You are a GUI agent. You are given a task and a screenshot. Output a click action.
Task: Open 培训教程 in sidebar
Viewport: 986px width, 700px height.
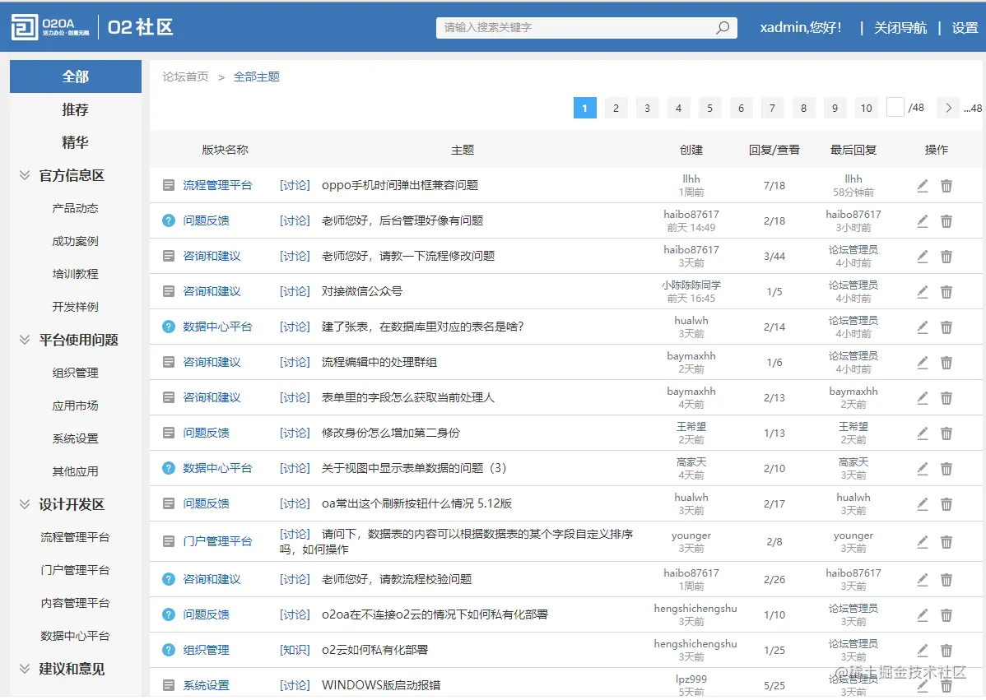click(76, 274)
